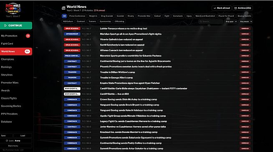
Task: Click into the news Search field
Action: [210, 22]
